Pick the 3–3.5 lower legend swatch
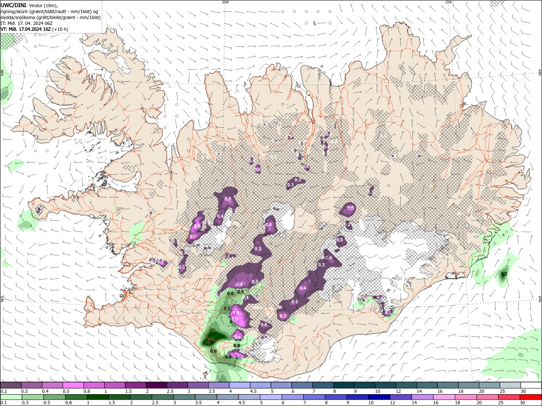Screen dimensions: 542x406 click(184, 397)
